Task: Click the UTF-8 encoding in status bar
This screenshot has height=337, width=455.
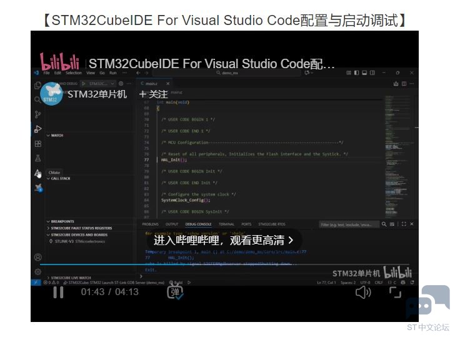Action: click(x=365, y=283)
